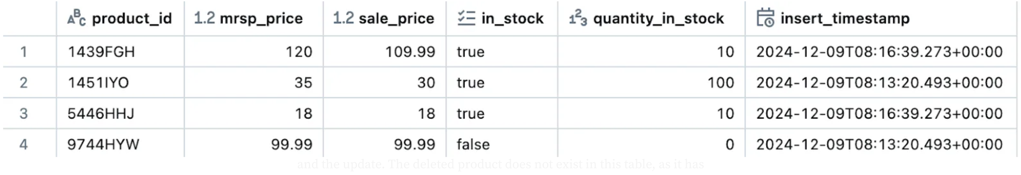The height and width of the screenshot is (175, 1021).
Task: Click the string type icon beside product_id
Action: (76, 18)
